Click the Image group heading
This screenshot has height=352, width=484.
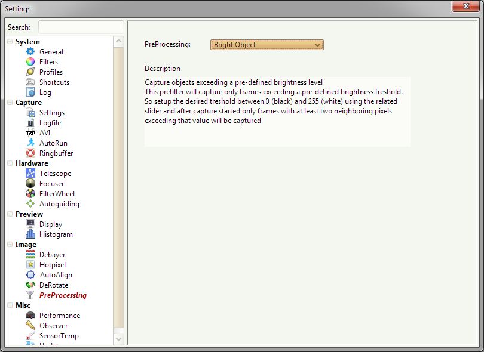tap(26, 245)
